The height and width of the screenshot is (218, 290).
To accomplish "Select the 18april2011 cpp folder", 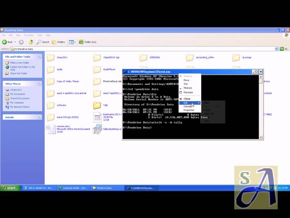I will (106, 58).
